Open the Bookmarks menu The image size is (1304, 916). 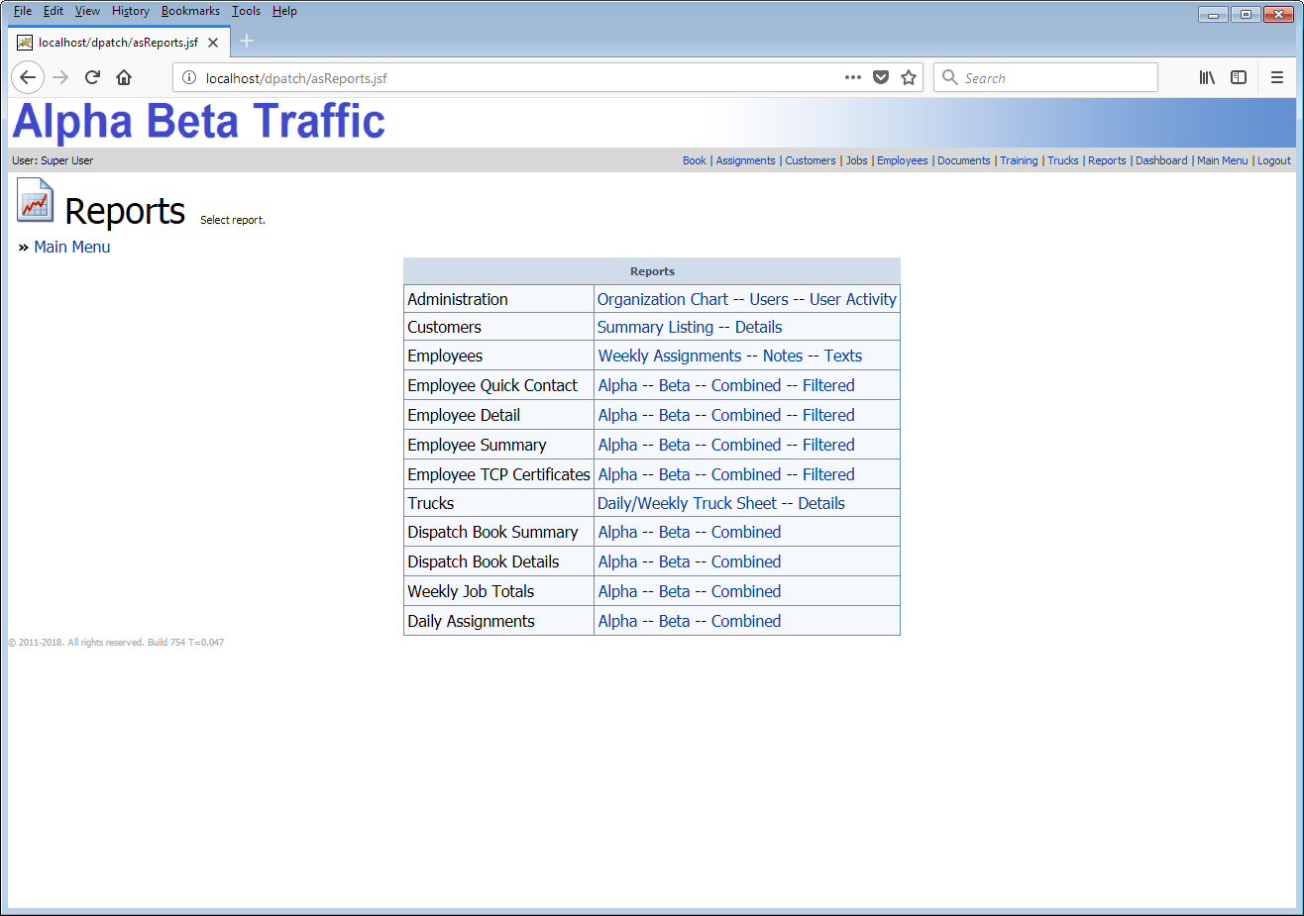click(x=190, y=11)
